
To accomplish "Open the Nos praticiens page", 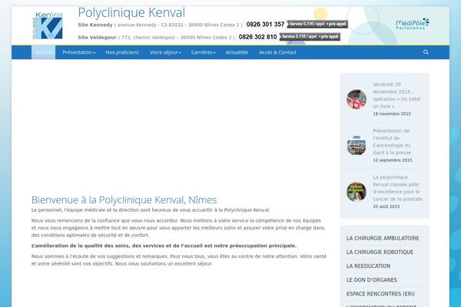I will click(x=122, y=52).
